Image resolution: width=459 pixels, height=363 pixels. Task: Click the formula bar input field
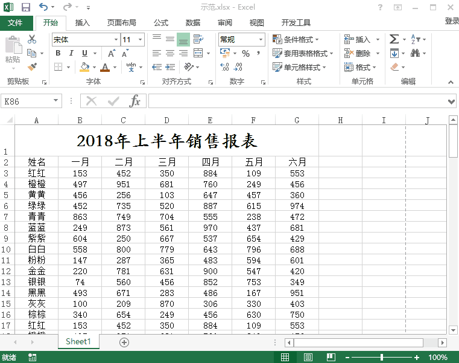[298, 101]
